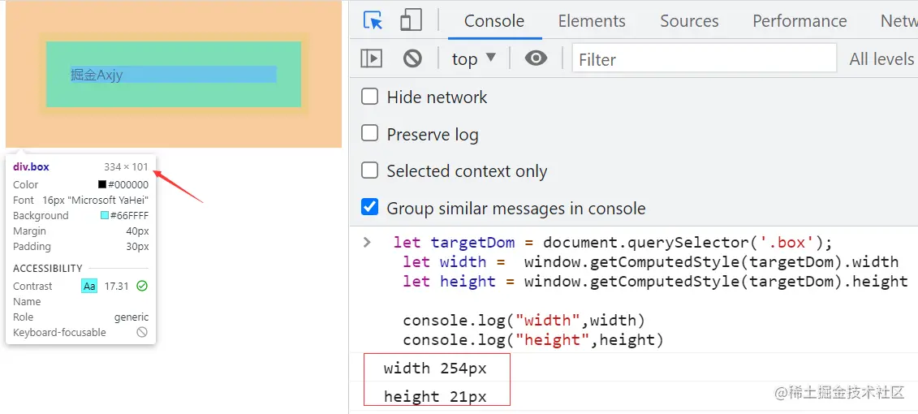This screenshot has height=414, width=918.
Task: Click the contrast 'Aa' preview swatch
Action: click(x=89, y=287)
